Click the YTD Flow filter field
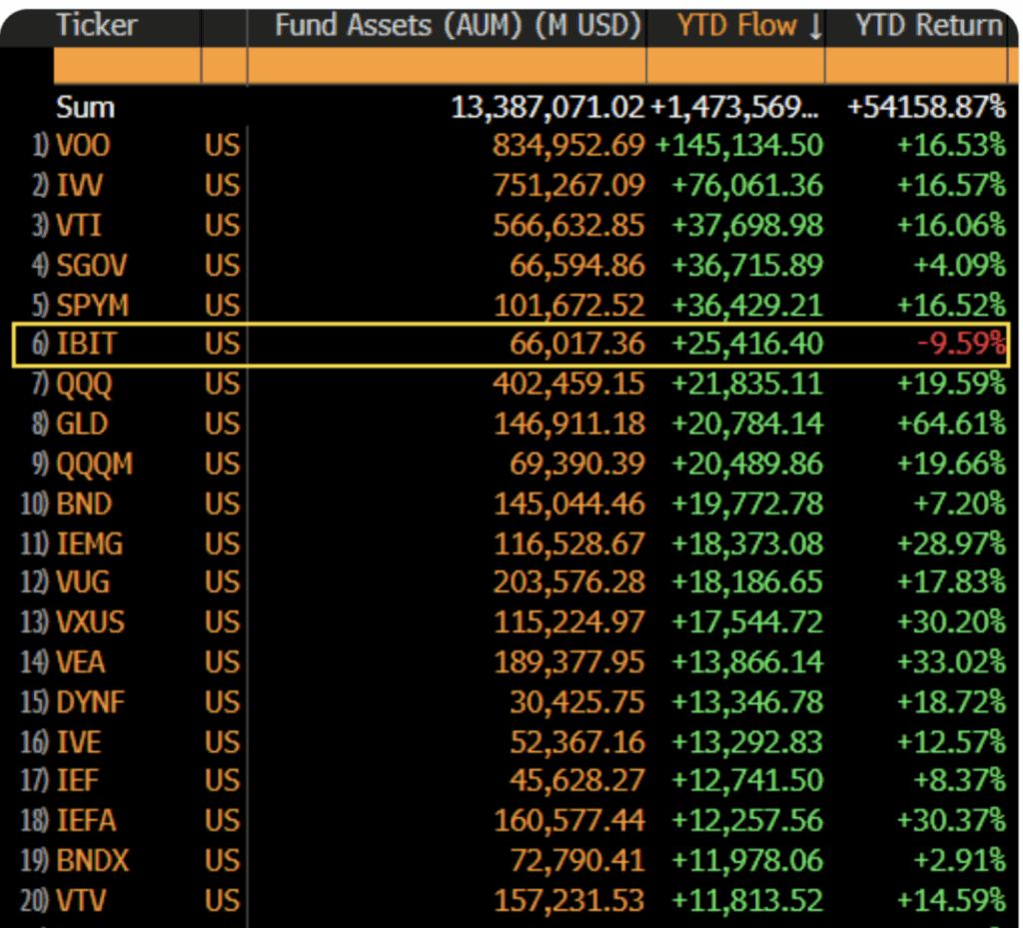Image resolution: width=1023 pixels, height=928 pixels. pos(735,66)
